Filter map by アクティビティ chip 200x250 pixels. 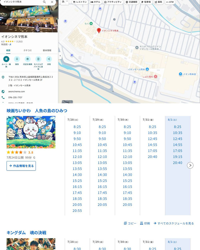coord(113,2)
